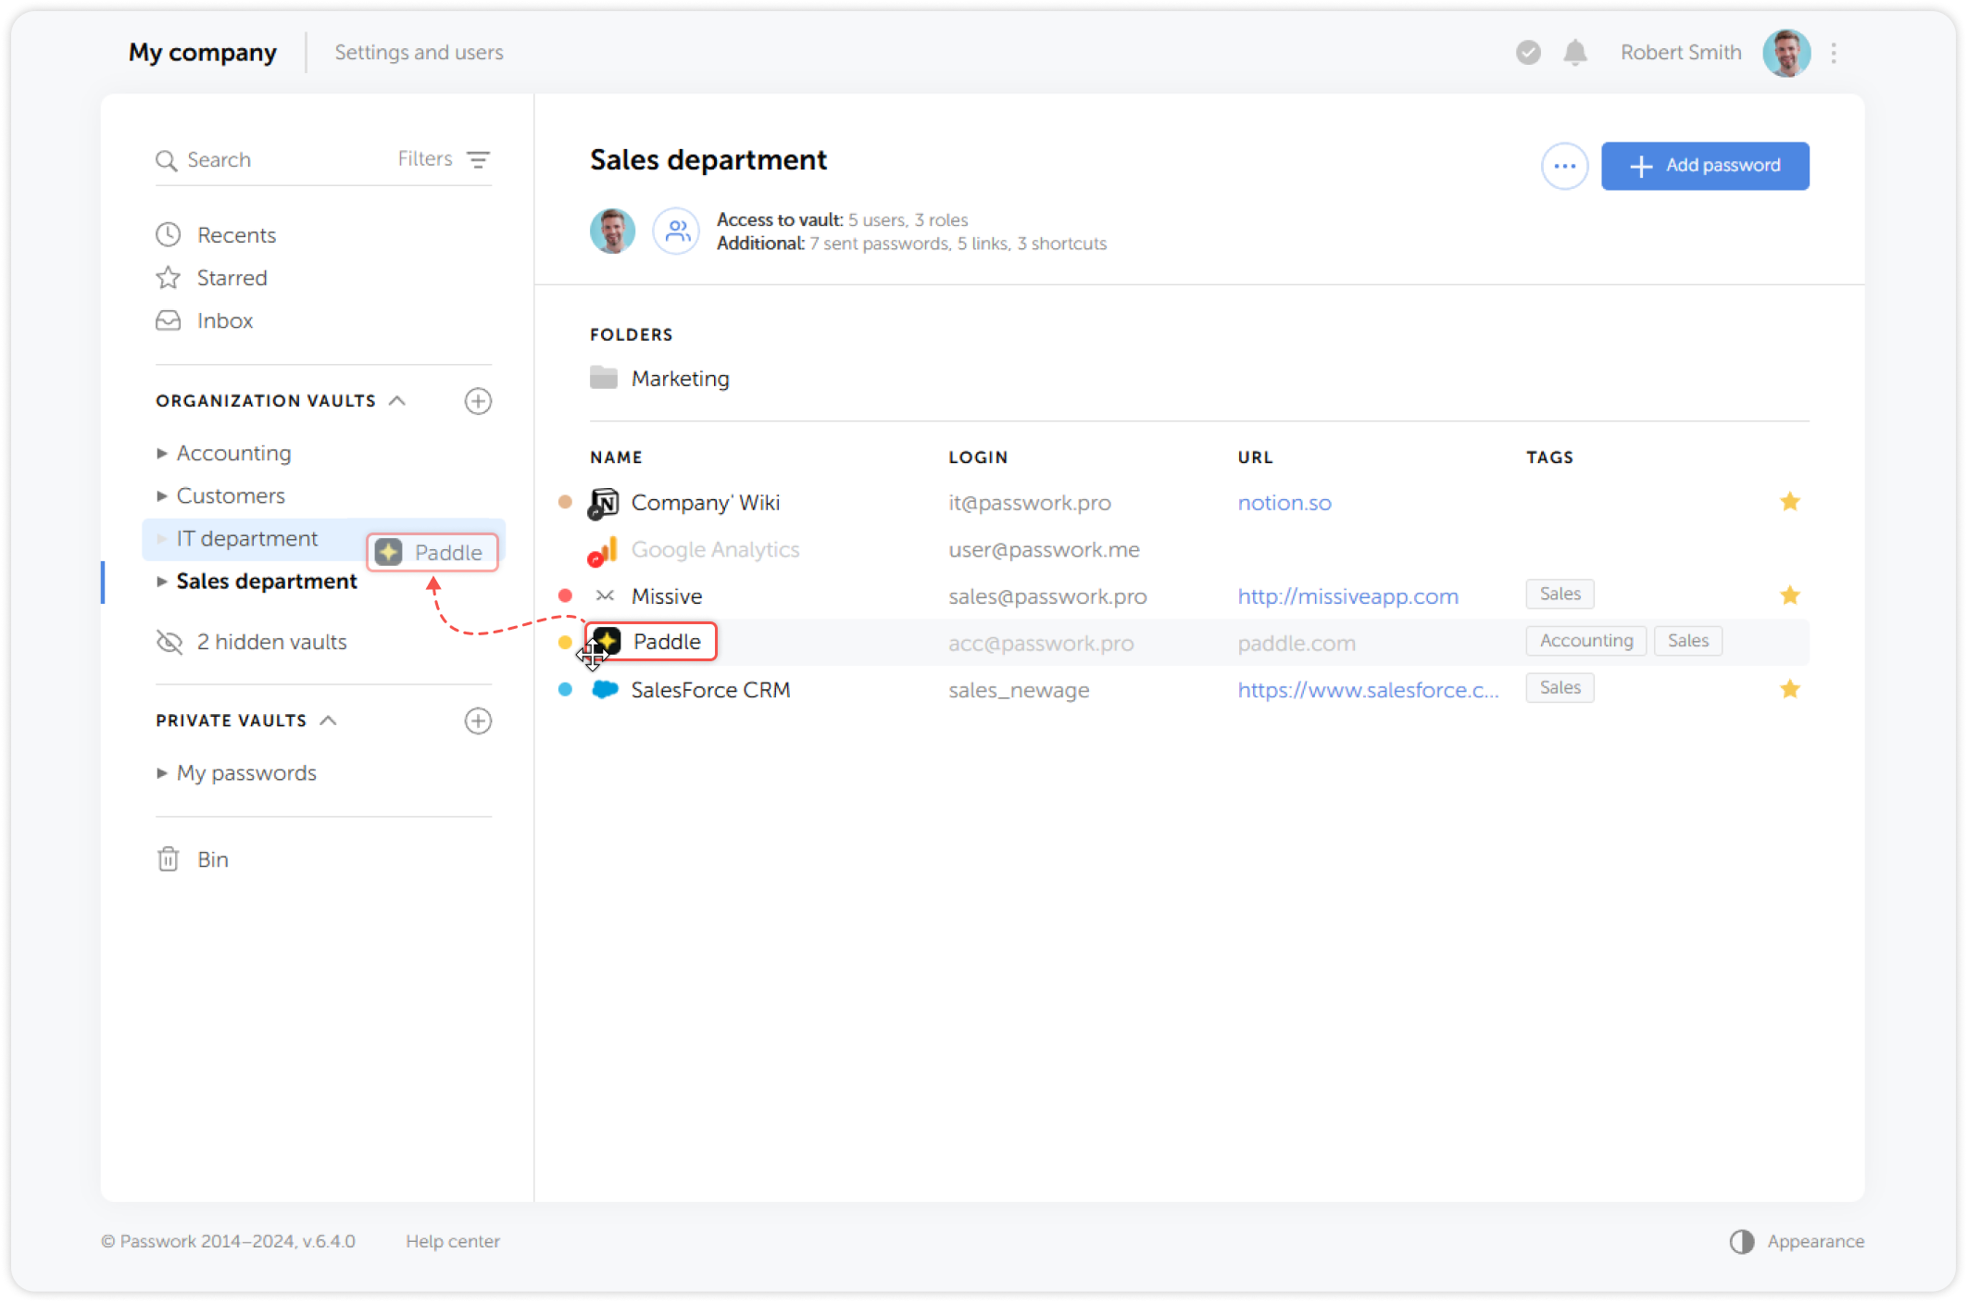This screenshot has height=1303, width=1967.
Task: Click the Starred section star icon
Action: point(168,277)
